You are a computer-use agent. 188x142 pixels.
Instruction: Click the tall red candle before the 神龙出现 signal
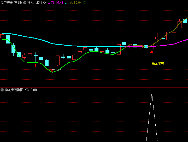119,49
